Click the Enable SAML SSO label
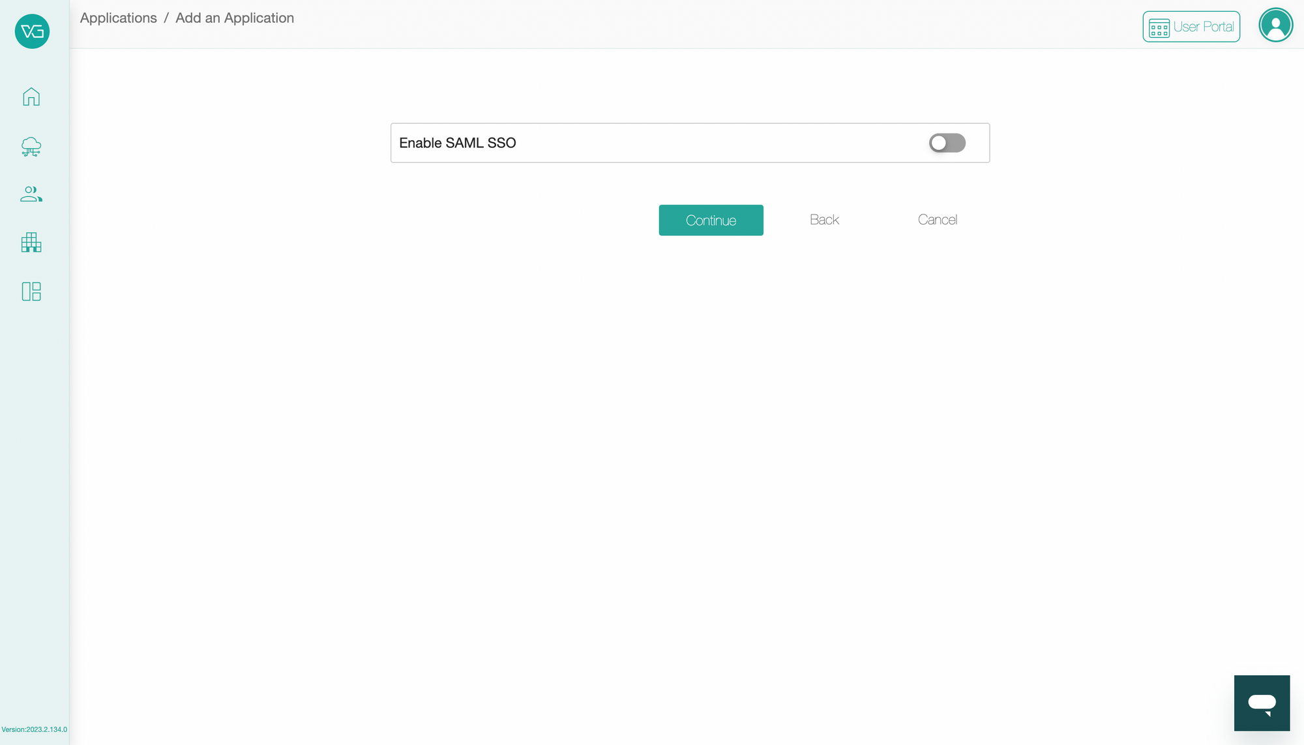Screen dimensions: 1304x745 pyautogui.click(x=458, y=143)
